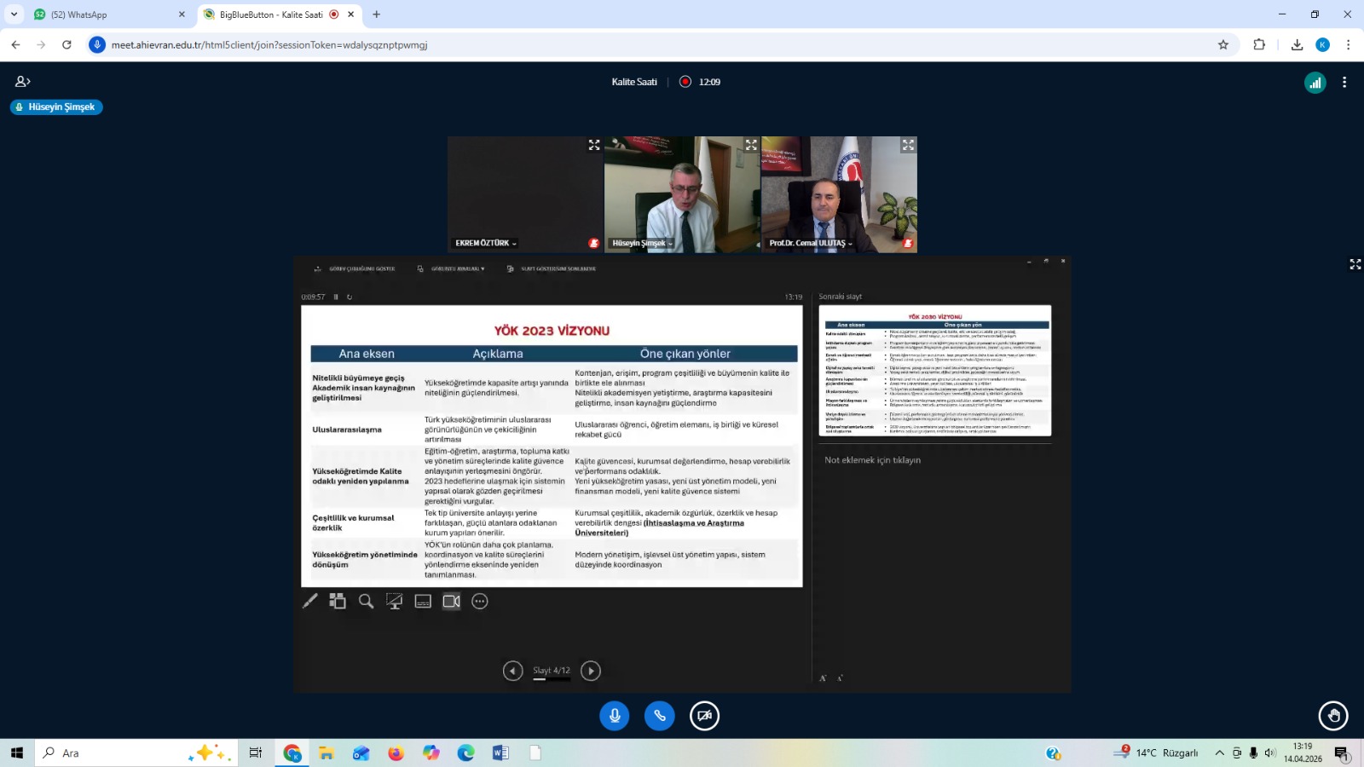Open Chrome downloads icon
1364x767 pixels.
(1297, 45)
